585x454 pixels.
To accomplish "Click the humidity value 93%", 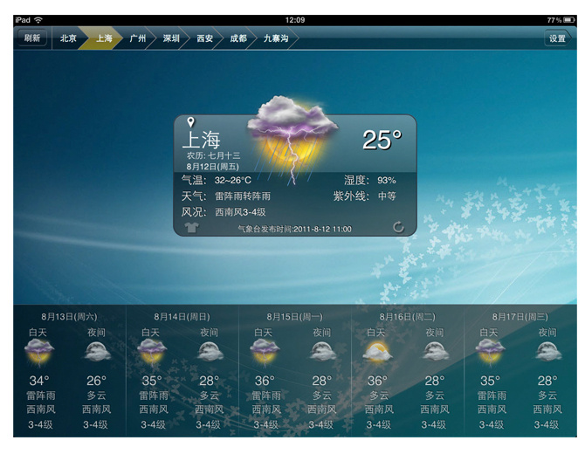I will [x=387, y=180].
